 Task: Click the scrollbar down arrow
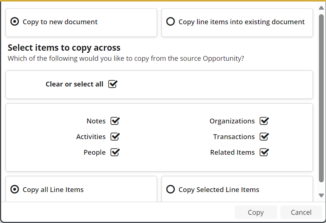[321, 195]
